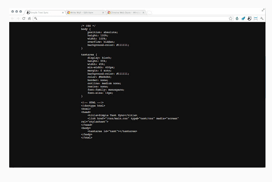
Task: Bookmark this page with the star icon
Action: click(231, 18)
